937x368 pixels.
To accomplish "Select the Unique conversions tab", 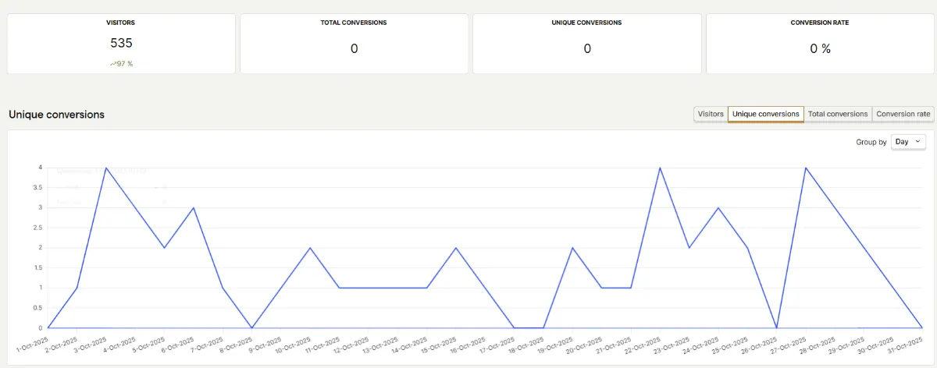I will coord(765,114).
